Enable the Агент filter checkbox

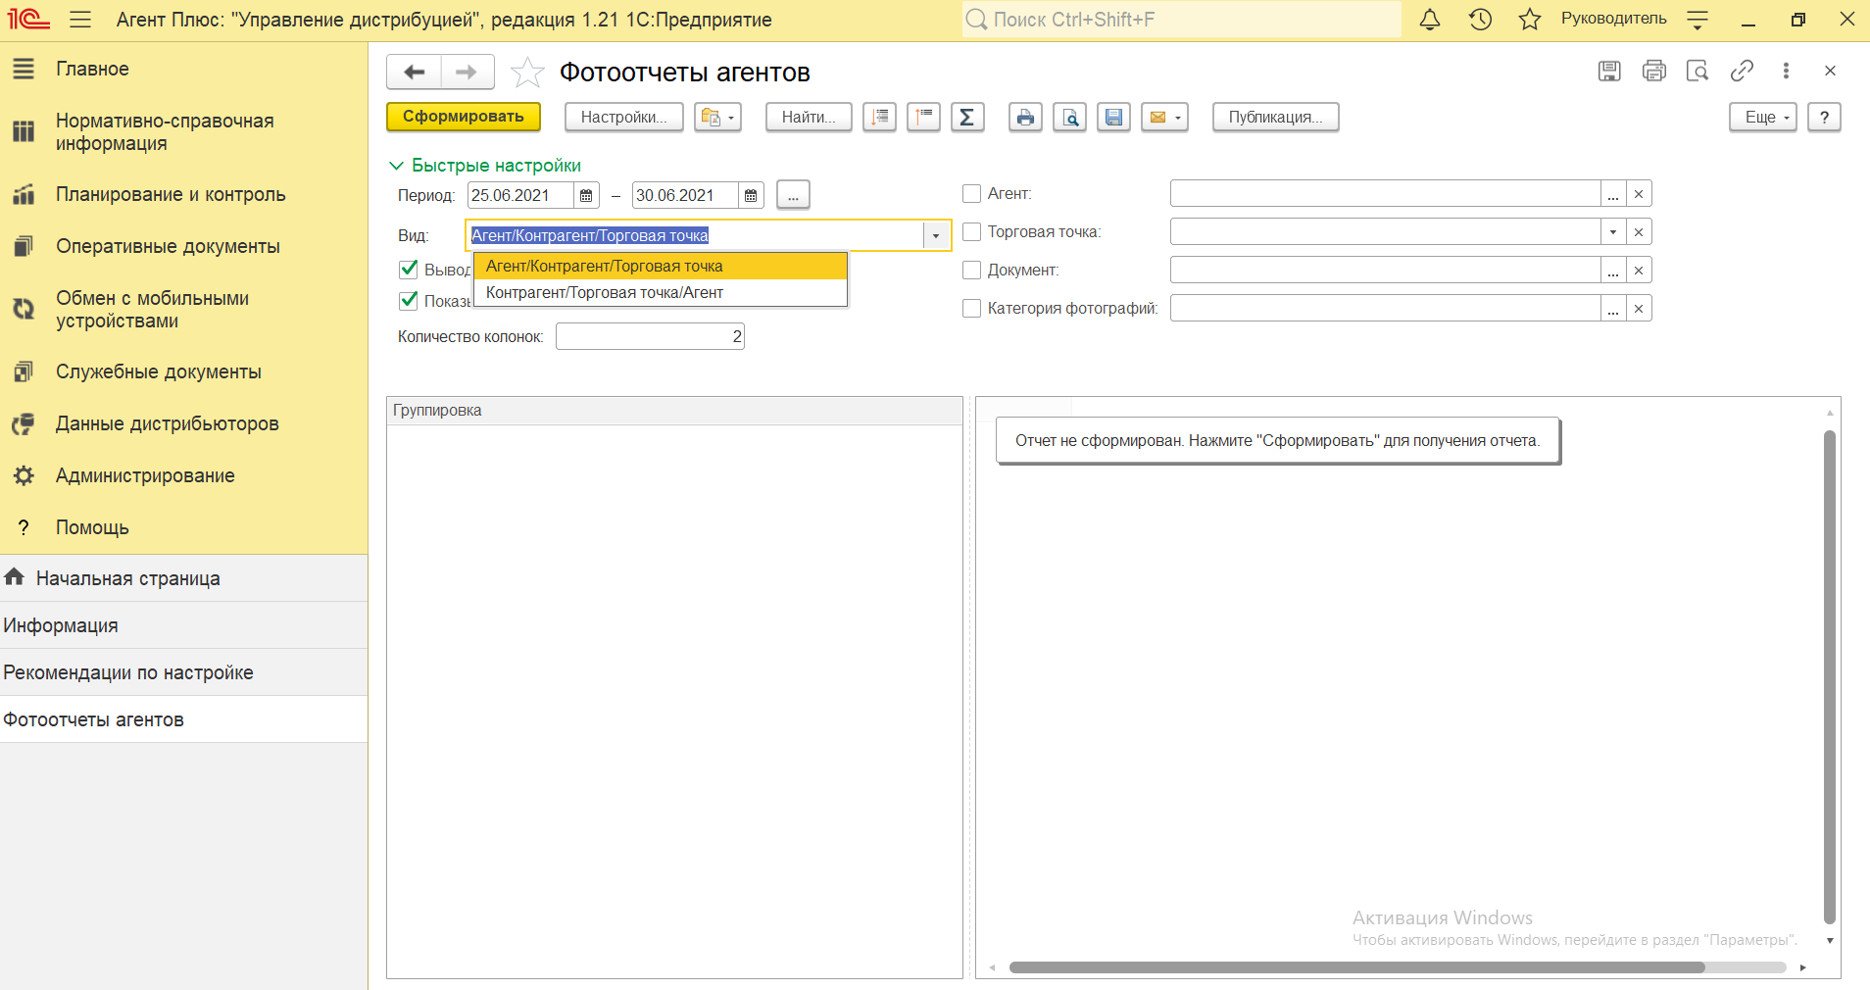(x=972, y=194)
